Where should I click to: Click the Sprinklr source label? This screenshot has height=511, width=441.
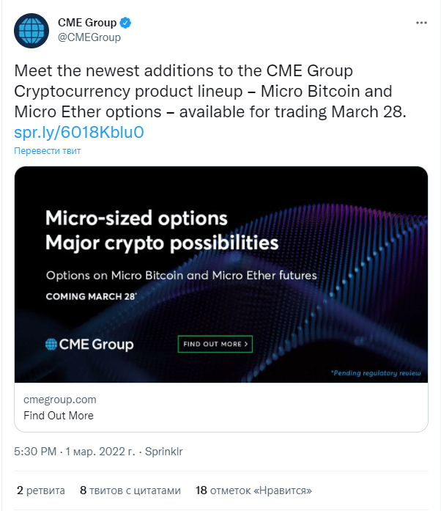coord(163,452)
